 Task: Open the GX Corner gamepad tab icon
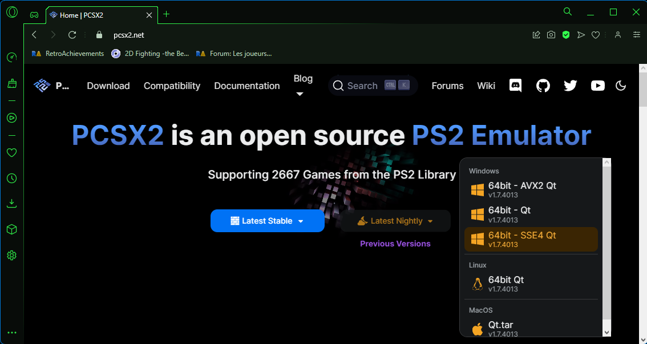tap(34, 15)
